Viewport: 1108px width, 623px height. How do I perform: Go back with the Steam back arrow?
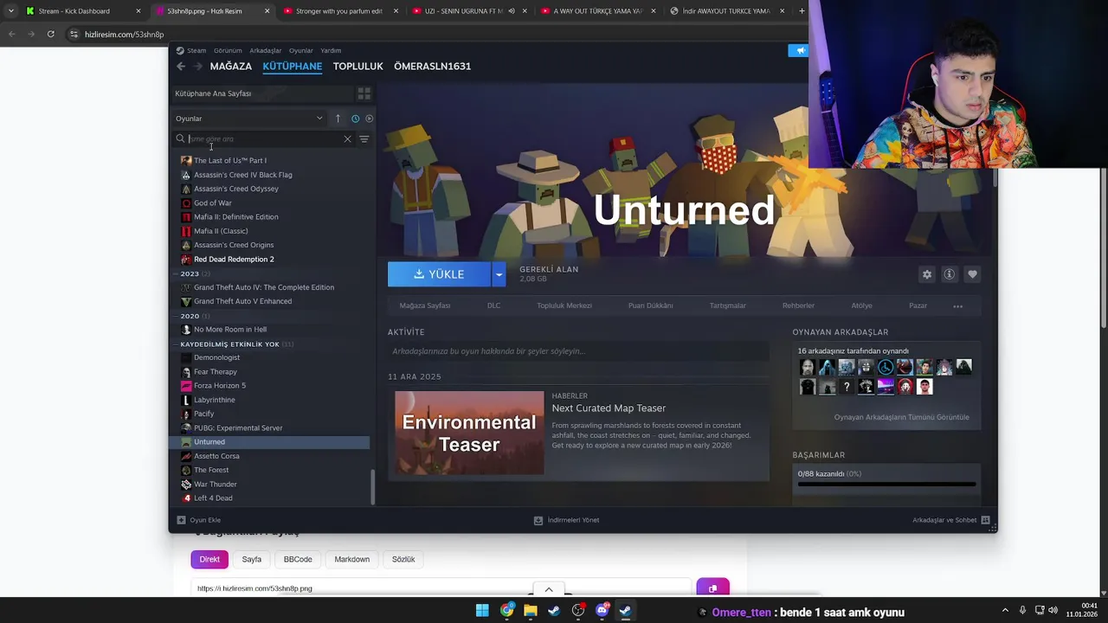tap(181, 66)
